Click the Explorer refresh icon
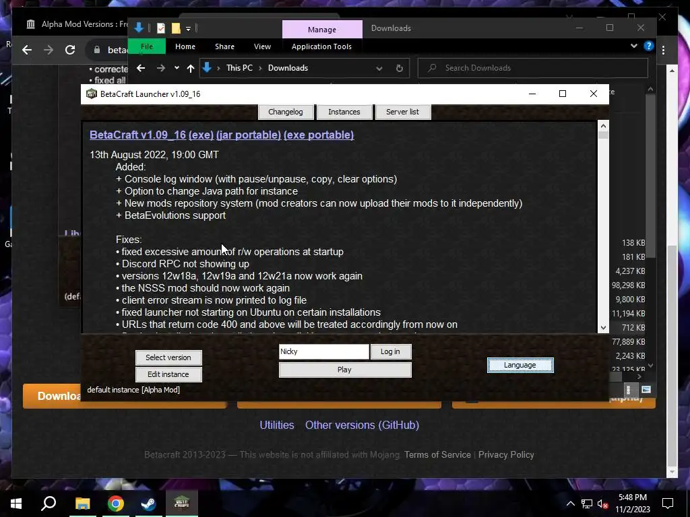 [399, 68]
